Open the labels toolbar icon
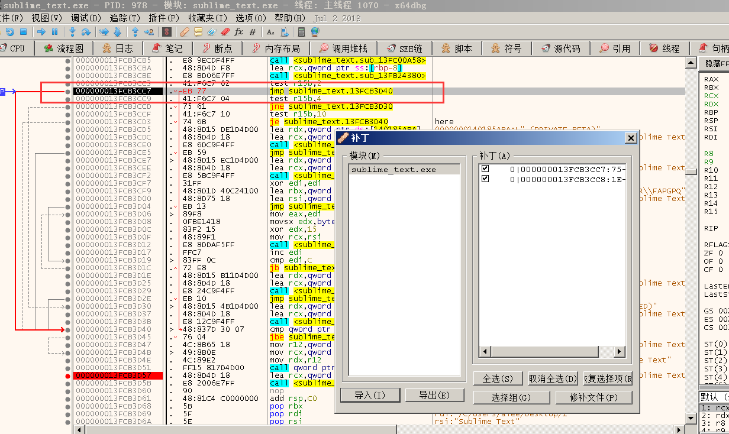Screen dimensions: 729x434 click(x=212, y=32)
